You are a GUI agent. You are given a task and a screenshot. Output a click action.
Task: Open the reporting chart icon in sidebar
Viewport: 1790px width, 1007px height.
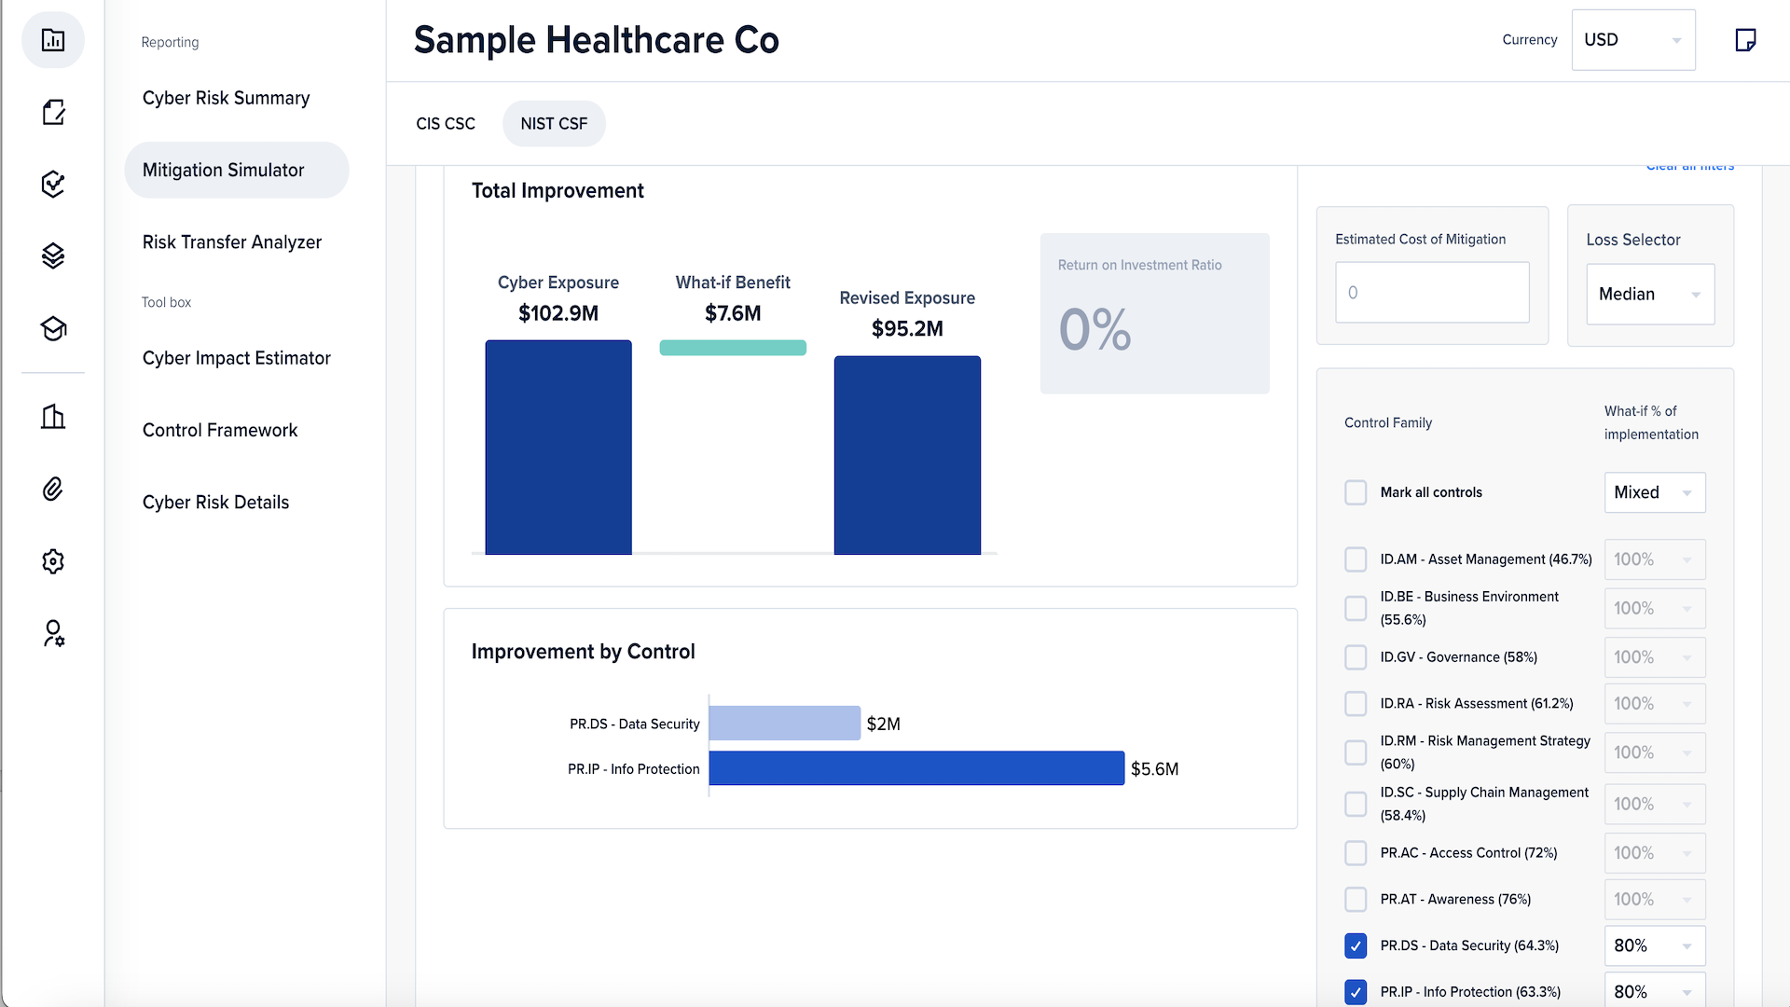pos(53,40)
